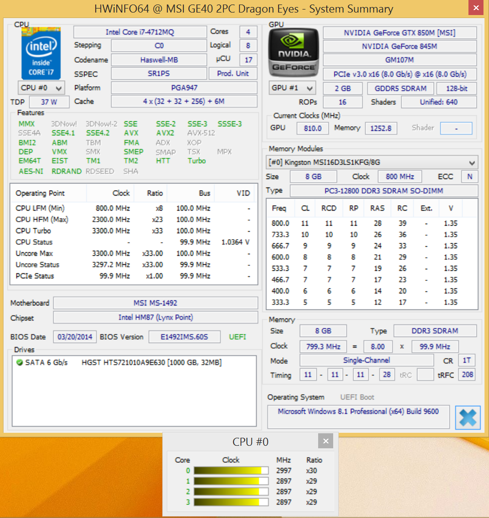489x518 pixels.
Task: Click the ECC N field
Action: (x=469, y=177)
